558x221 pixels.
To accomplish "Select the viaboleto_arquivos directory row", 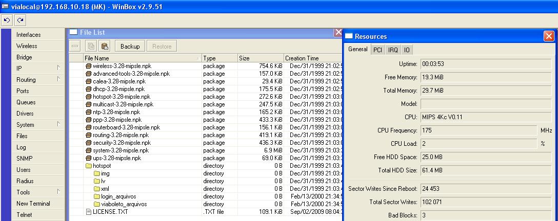I will click(x=205, y=204).
